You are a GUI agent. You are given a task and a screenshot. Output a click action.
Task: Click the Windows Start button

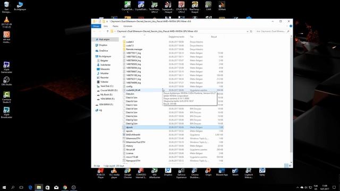point(4,187)
